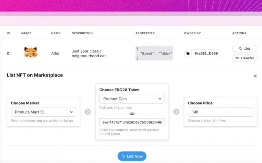Click the 0xa6E1...DE9B owner address

(206, 54)
